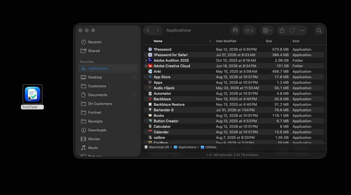Go forward with the forward chevron

pos(158,30)
